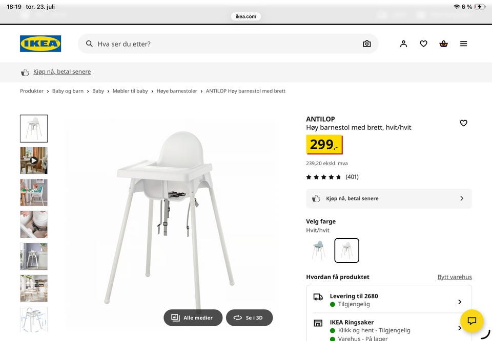Open the hamburger menu icon
492x341 pixels.
click(463, 44)
